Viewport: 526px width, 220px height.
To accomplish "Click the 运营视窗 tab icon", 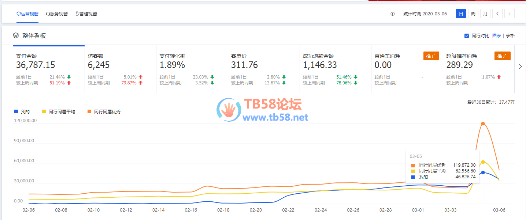I will coord(18,14).
